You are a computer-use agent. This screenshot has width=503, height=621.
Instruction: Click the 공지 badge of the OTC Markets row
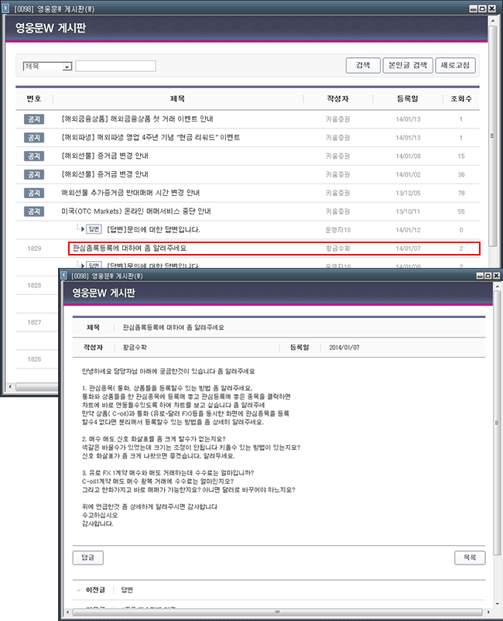34,211
